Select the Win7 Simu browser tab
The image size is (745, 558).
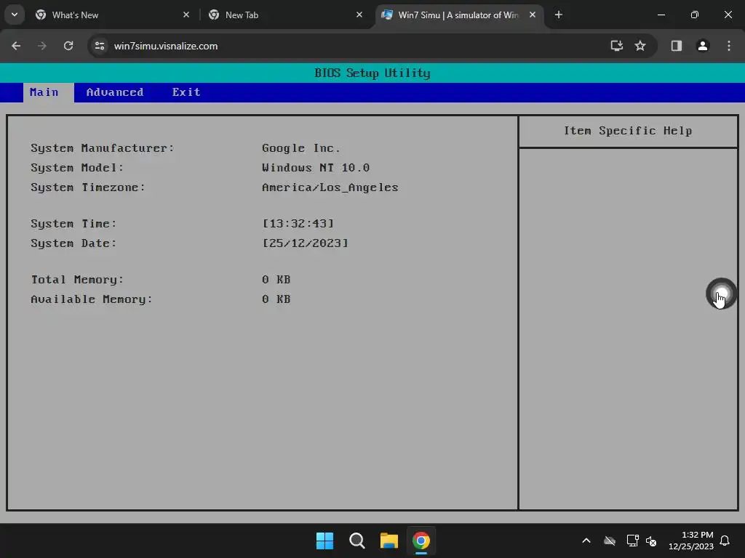click(x=459, y=15)
